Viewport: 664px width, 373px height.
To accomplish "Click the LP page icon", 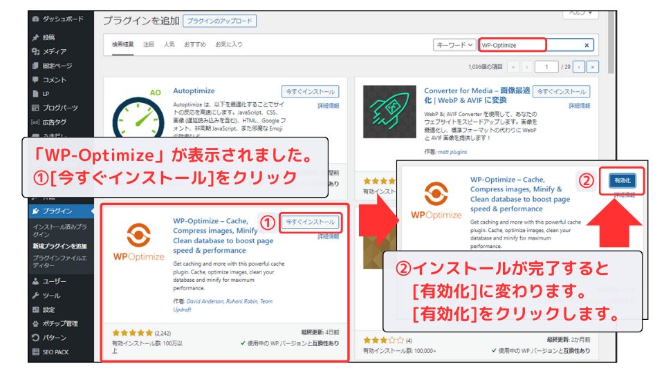I will [x=35, y=94].
